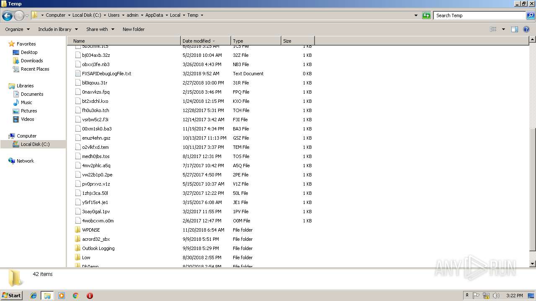Image resolution: width=536 pixels, height=301 pixels.
Task: Open Internet Explorer from taskbar
Action: click(33, 296)
